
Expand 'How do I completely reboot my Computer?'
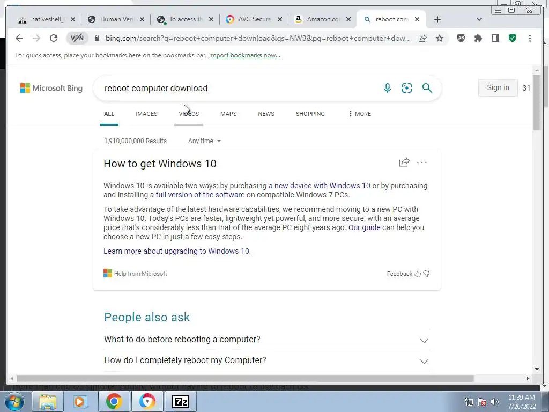[x=267, y=360]
